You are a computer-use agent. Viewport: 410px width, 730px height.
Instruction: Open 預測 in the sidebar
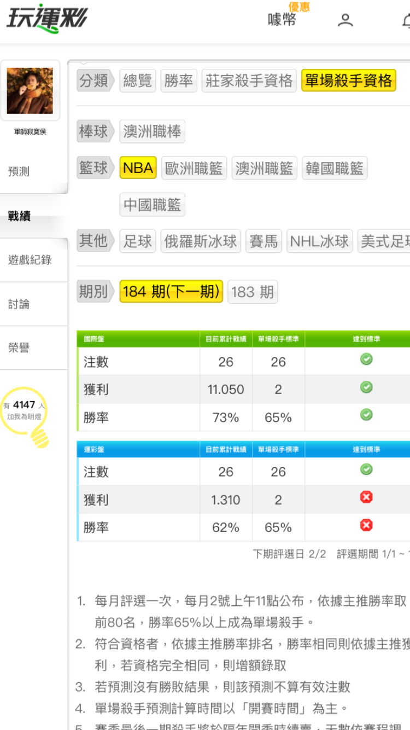click(x=19, y=171)
